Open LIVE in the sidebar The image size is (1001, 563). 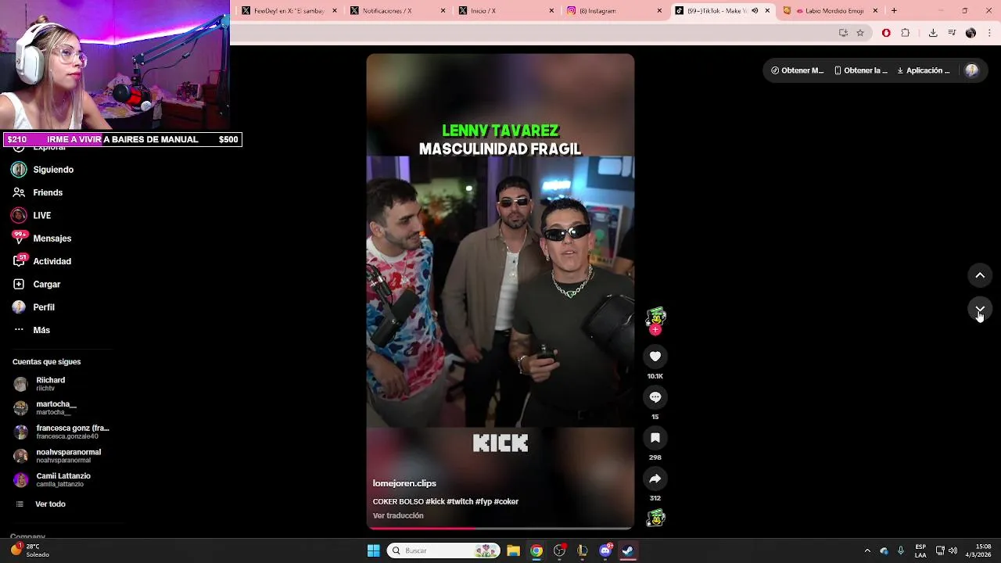click(31, 215)
